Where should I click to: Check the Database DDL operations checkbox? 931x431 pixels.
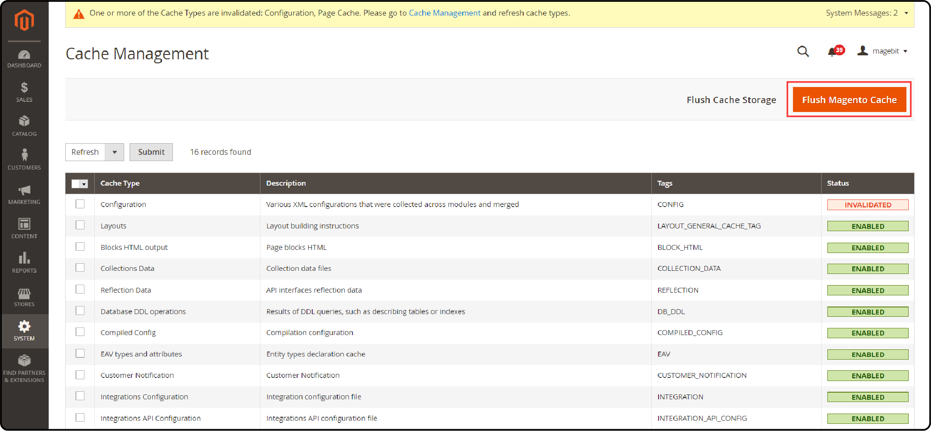click(80, 311)
